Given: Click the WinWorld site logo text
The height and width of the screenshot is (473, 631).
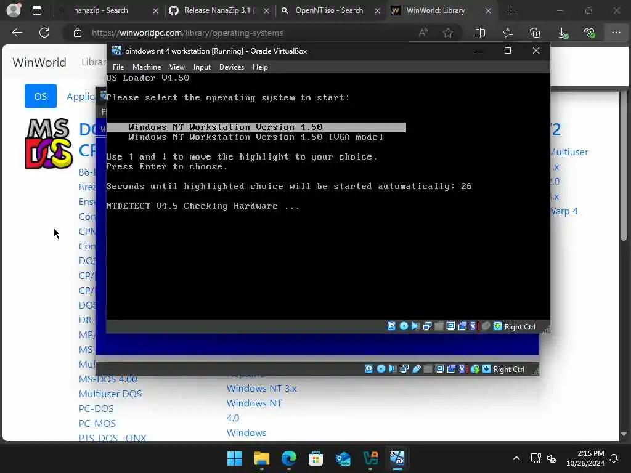Looking at the screenshot, I should click(39, 62).
